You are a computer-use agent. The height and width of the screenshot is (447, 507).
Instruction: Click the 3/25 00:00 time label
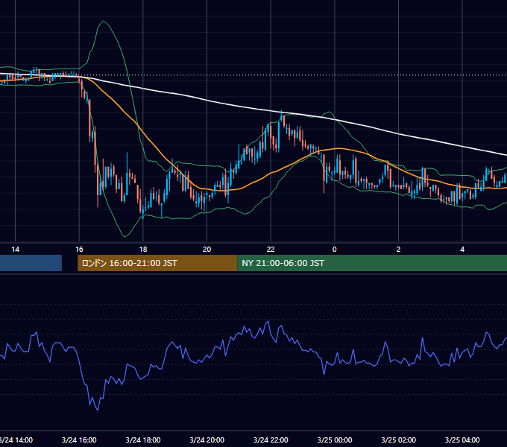(335, 440)
